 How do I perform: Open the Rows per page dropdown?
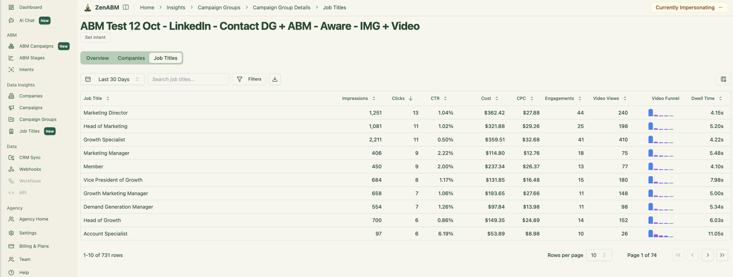(599, 255)
